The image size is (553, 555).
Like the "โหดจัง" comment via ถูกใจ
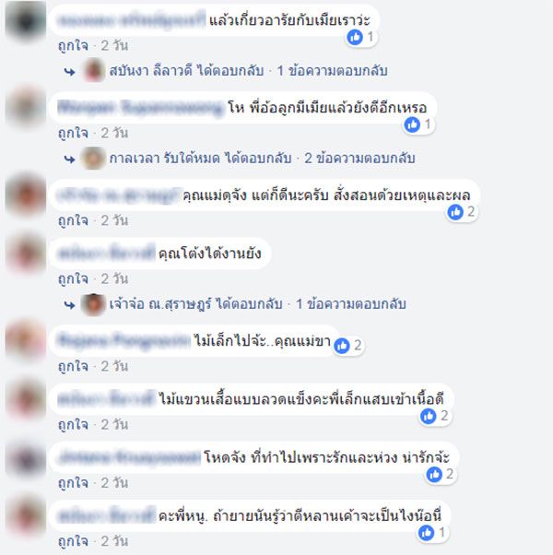[x=73, y=483]
